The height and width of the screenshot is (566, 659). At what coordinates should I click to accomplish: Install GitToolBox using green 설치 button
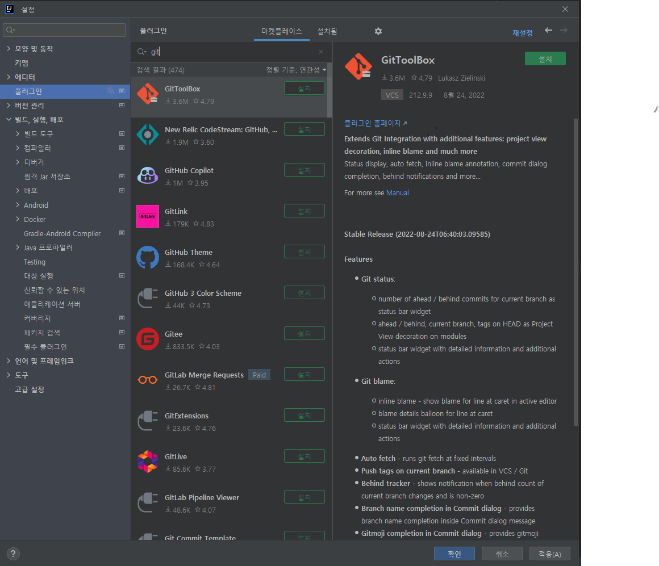(545, 59)
